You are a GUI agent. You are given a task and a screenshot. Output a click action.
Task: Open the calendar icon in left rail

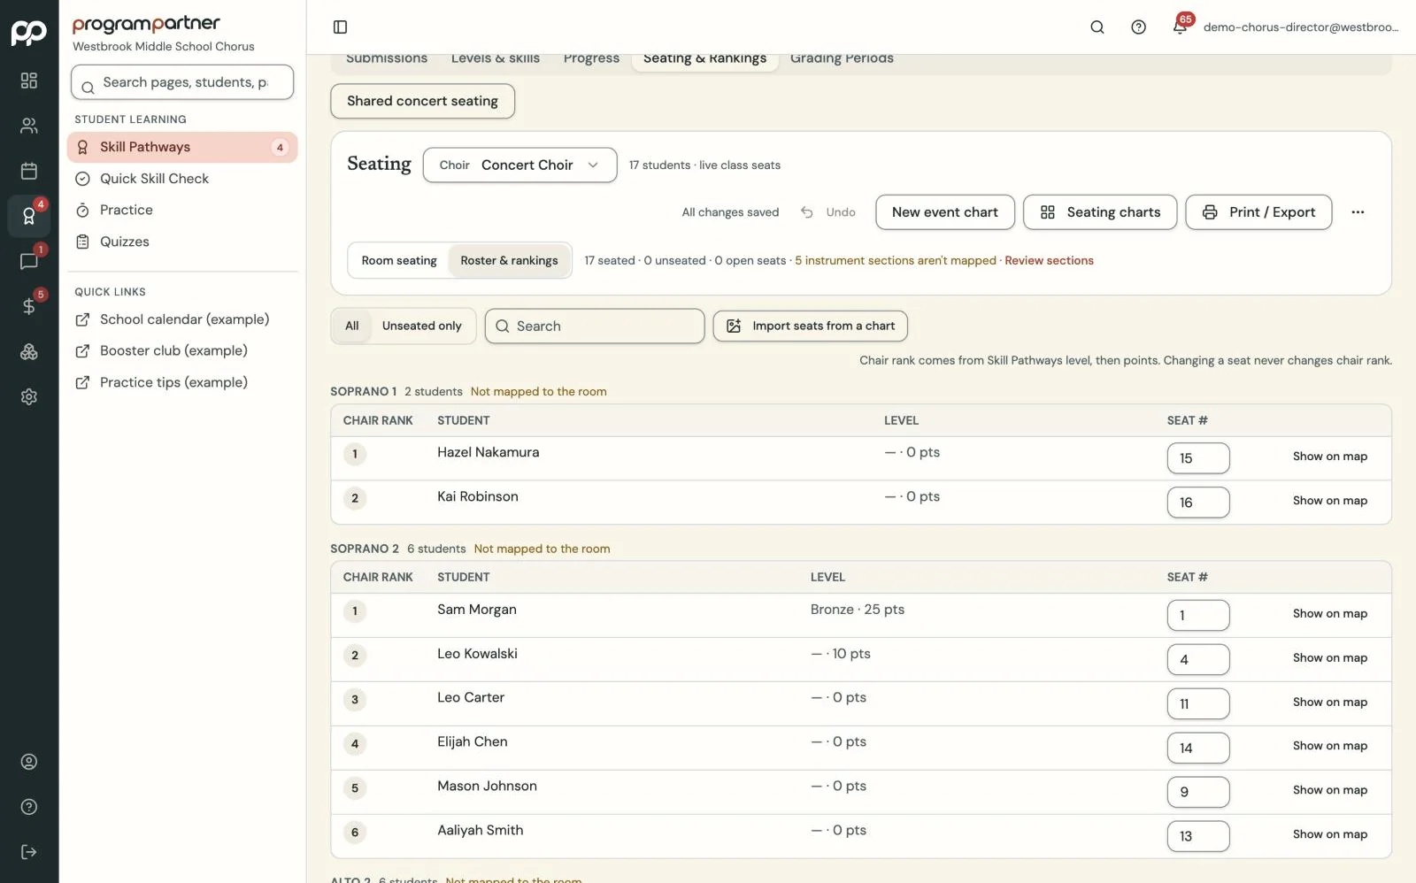29,171
